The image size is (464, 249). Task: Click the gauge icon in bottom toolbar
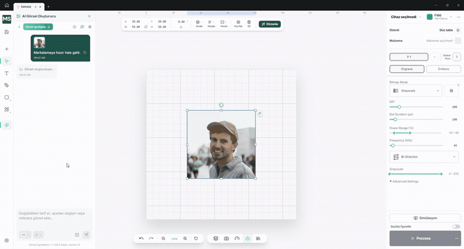click(237, 238)
